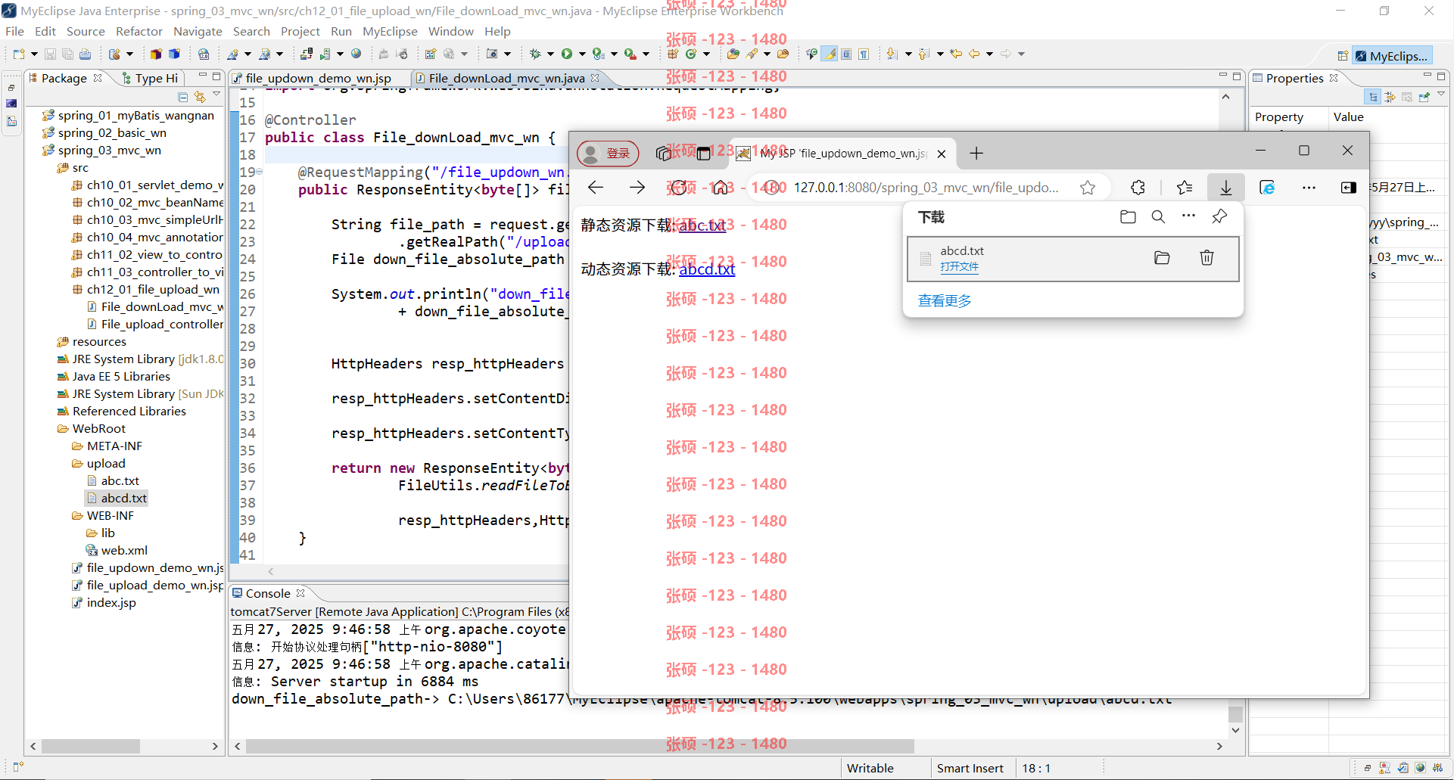Collapse method fold marker at line 19
Screen dimensions: 1454x780
click(260, 172)
